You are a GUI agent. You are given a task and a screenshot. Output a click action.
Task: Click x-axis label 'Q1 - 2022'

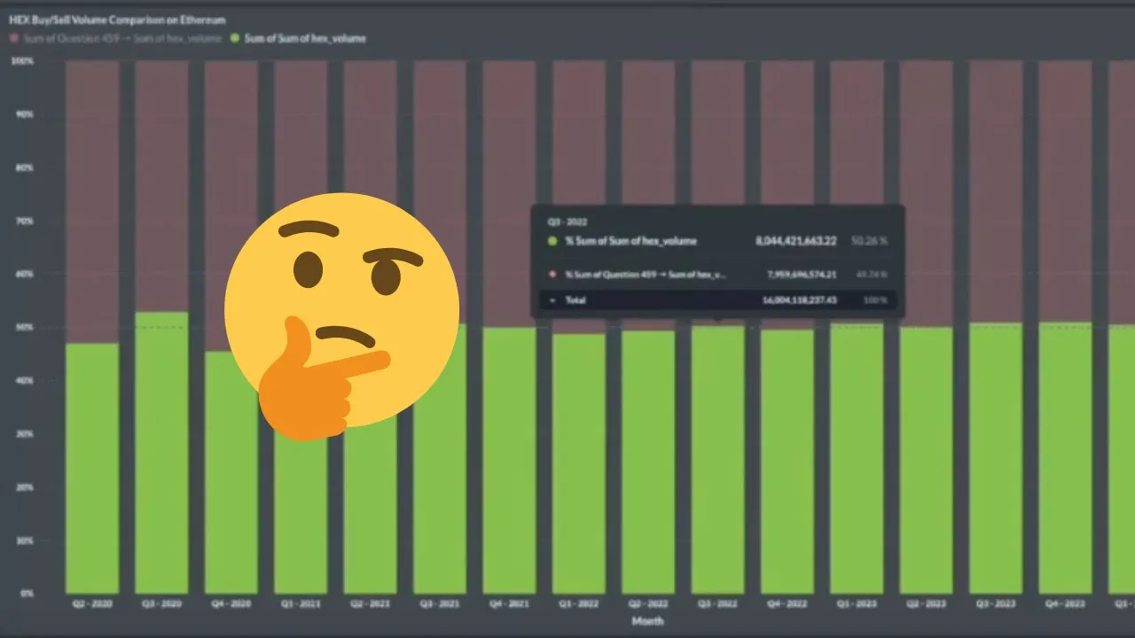coord(579,604)
